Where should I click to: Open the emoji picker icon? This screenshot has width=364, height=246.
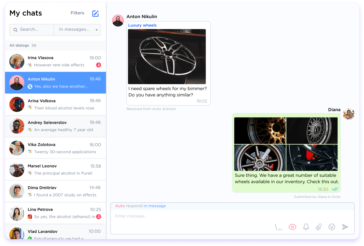(x=332, y=227)
